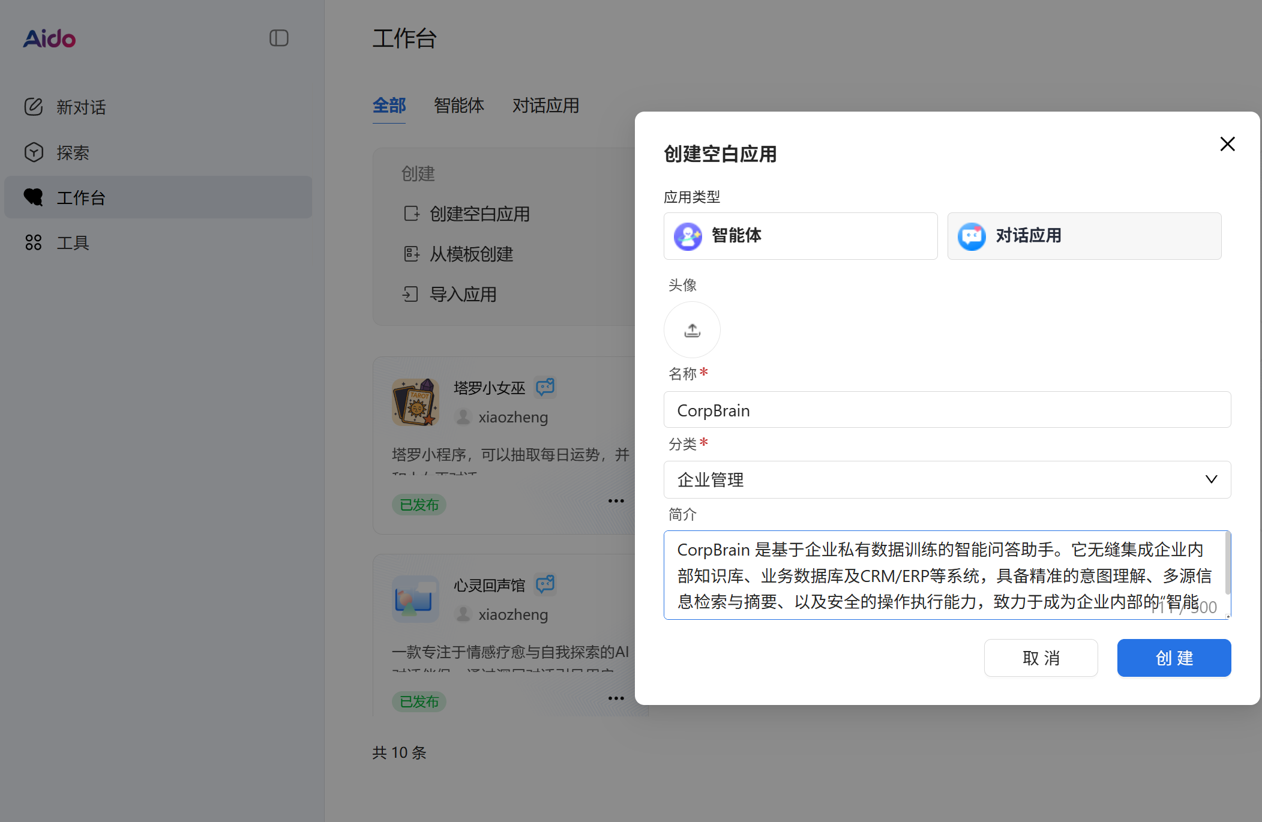
Task: Switch to the 对话应用 tab
Action: (x=545, y=106)
